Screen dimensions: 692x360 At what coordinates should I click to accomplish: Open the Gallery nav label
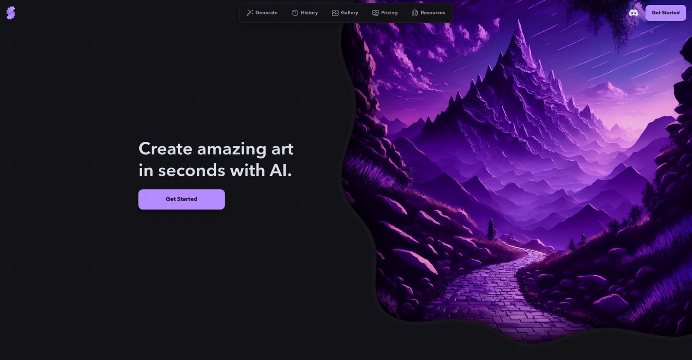coord(349,13)
